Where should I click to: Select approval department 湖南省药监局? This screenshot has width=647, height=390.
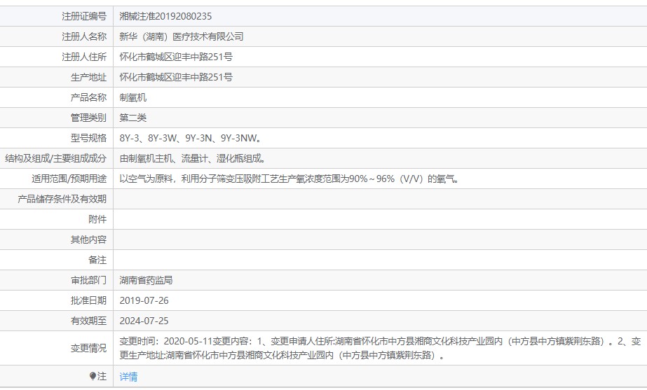(146, 280)
